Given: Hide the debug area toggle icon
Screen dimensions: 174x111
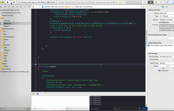Looking at the screenshot, I should 33,94.
